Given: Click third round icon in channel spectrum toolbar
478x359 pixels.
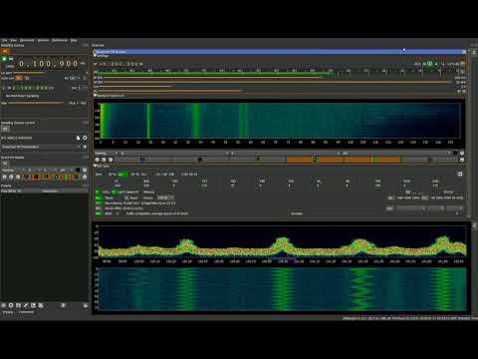Looking at the screenshot, I should [111, 160].
